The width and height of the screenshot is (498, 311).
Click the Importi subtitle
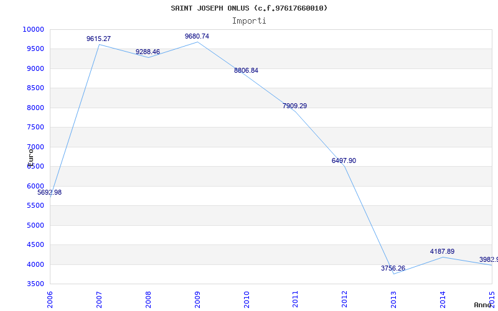click(x=249, y=21)
